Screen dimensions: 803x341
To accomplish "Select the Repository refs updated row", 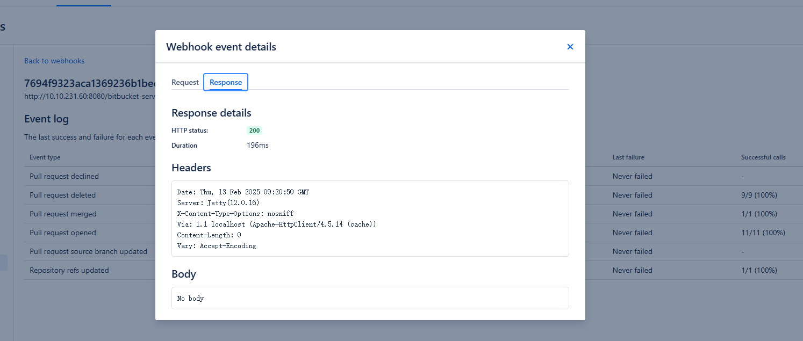I will coord(409,270).
